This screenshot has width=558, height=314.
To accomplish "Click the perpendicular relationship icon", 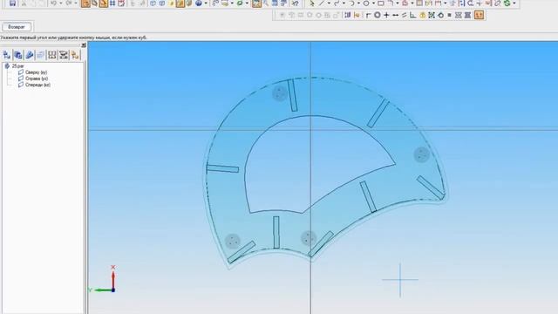I will (x=412, y=15).
